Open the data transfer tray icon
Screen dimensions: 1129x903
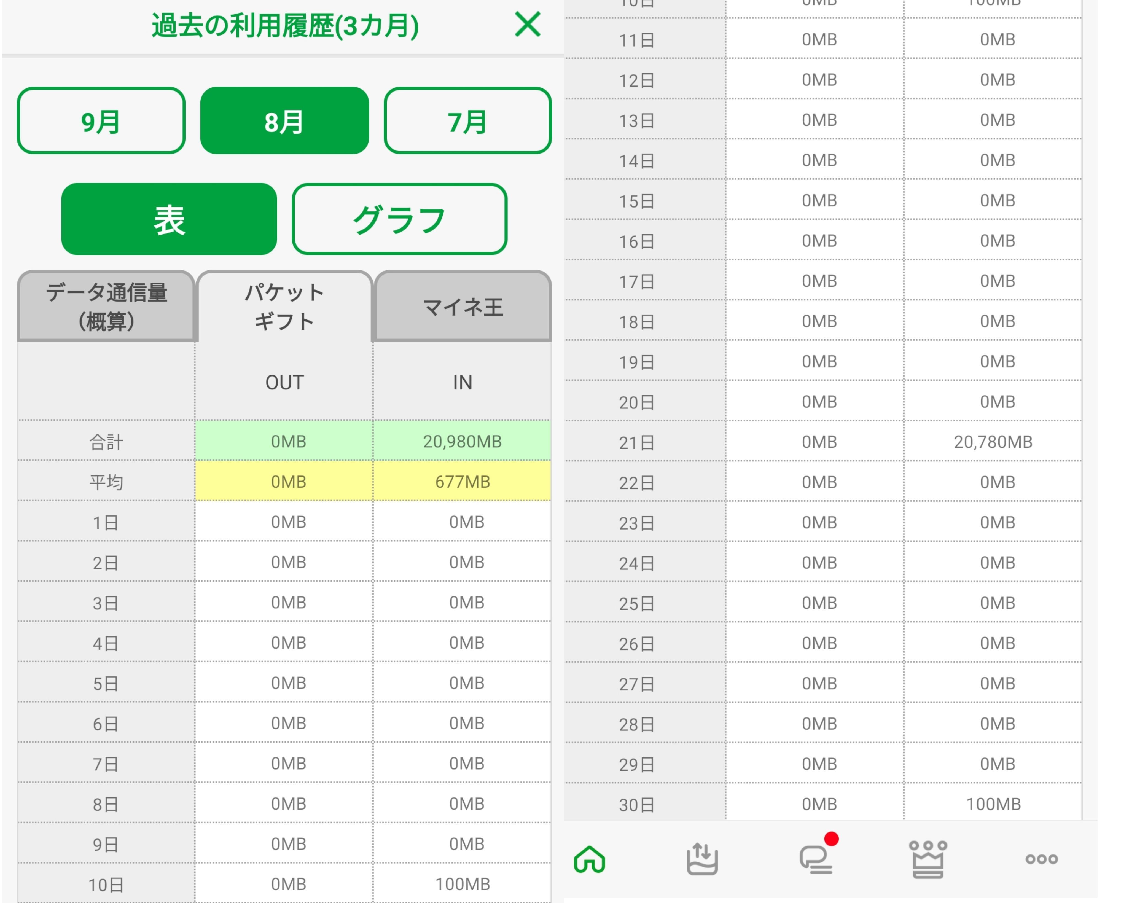tap(702, 859)
